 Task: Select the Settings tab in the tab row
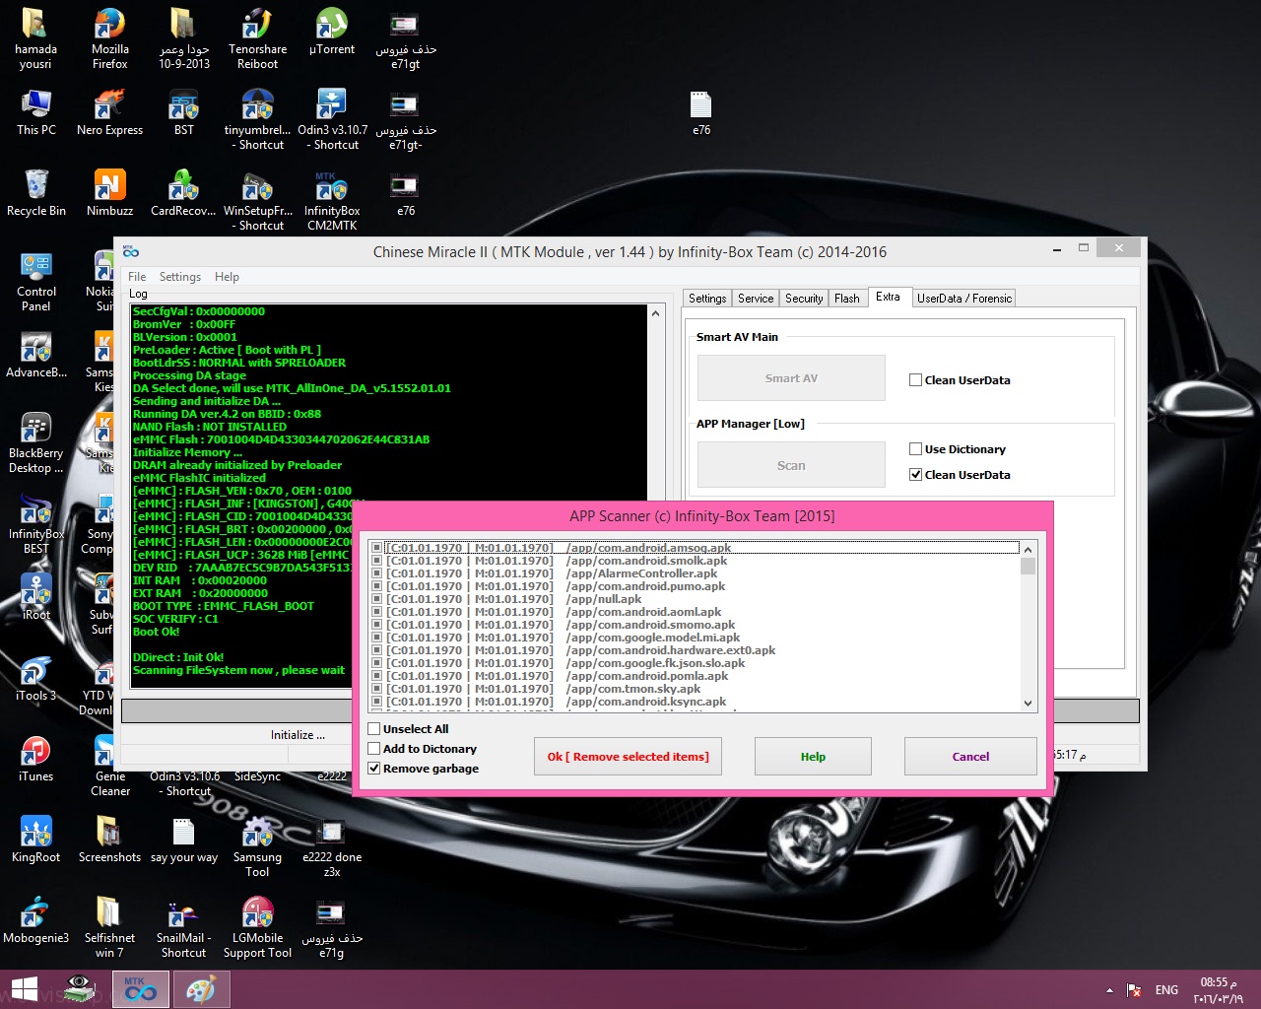707,299
